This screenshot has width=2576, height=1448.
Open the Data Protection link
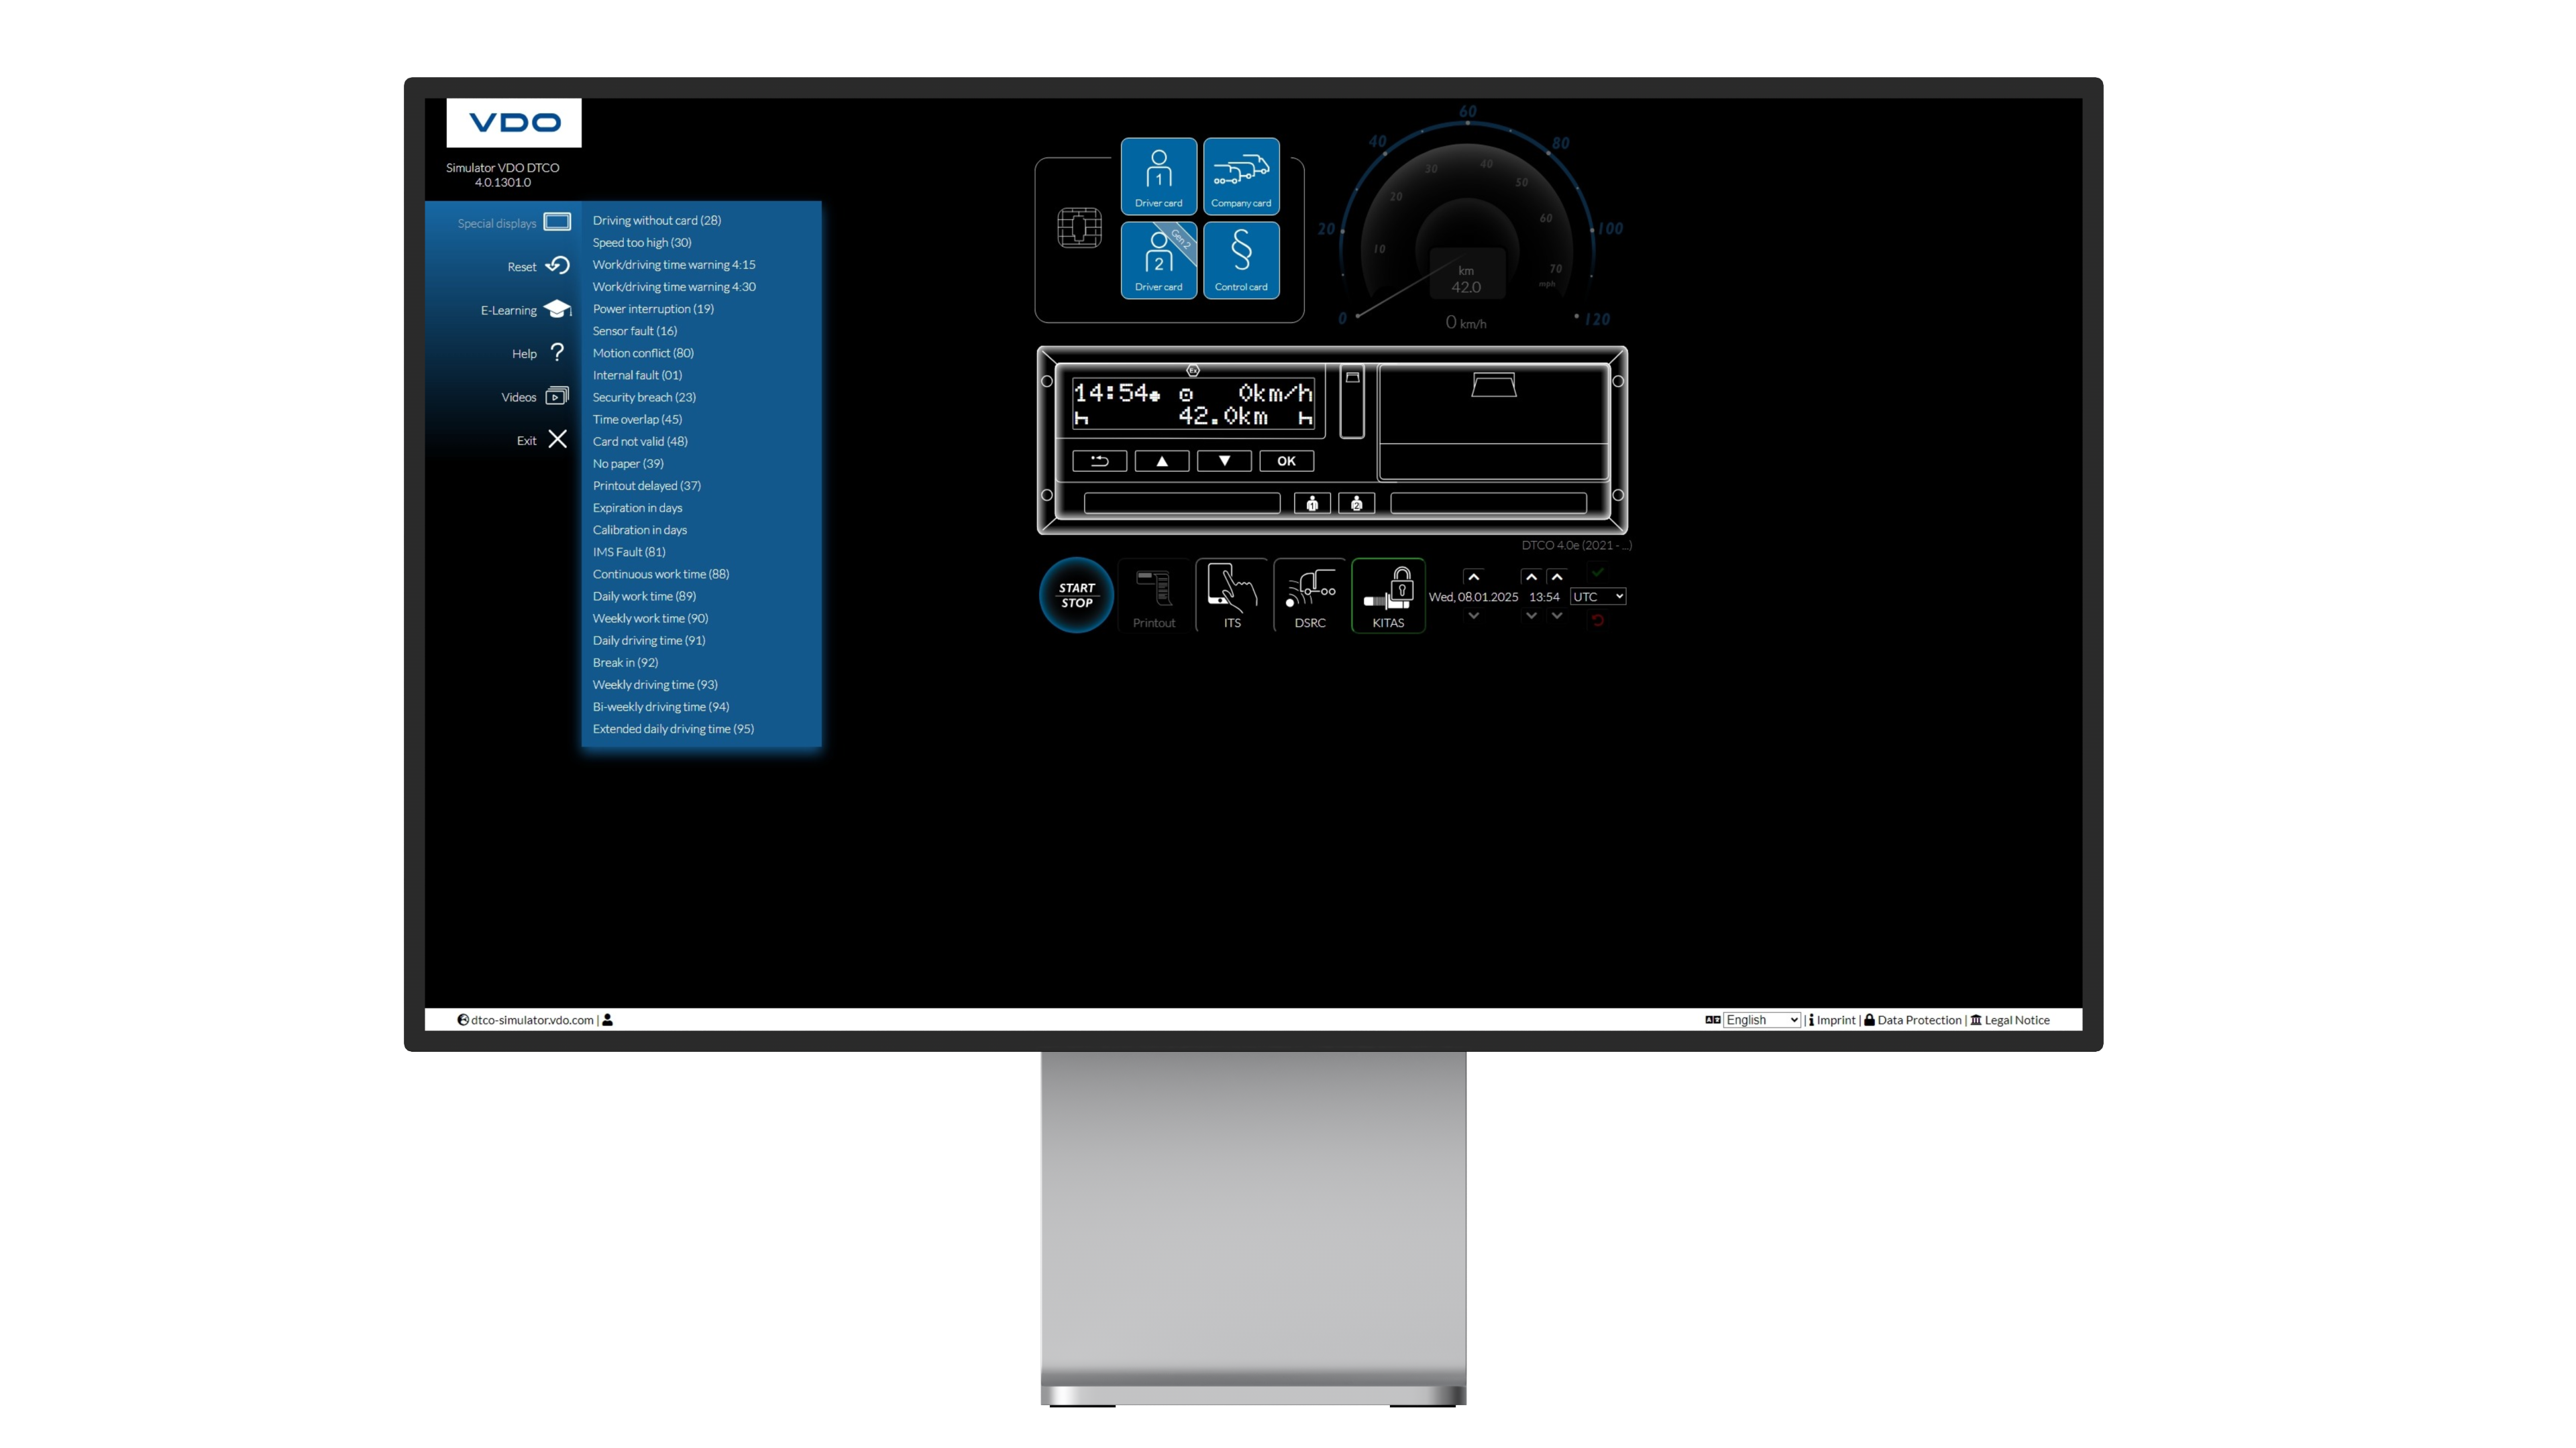[x=1918, y=1019]
